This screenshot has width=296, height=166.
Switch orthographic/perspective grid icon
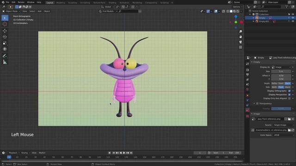pos(240,47)
